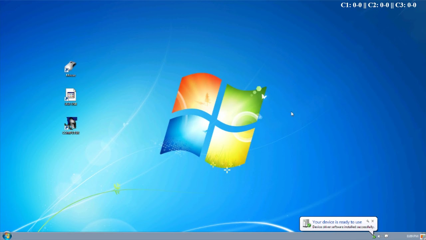Click the device icon inside the notification balloon
Viewport: 426px width, 240px height.
307,224
